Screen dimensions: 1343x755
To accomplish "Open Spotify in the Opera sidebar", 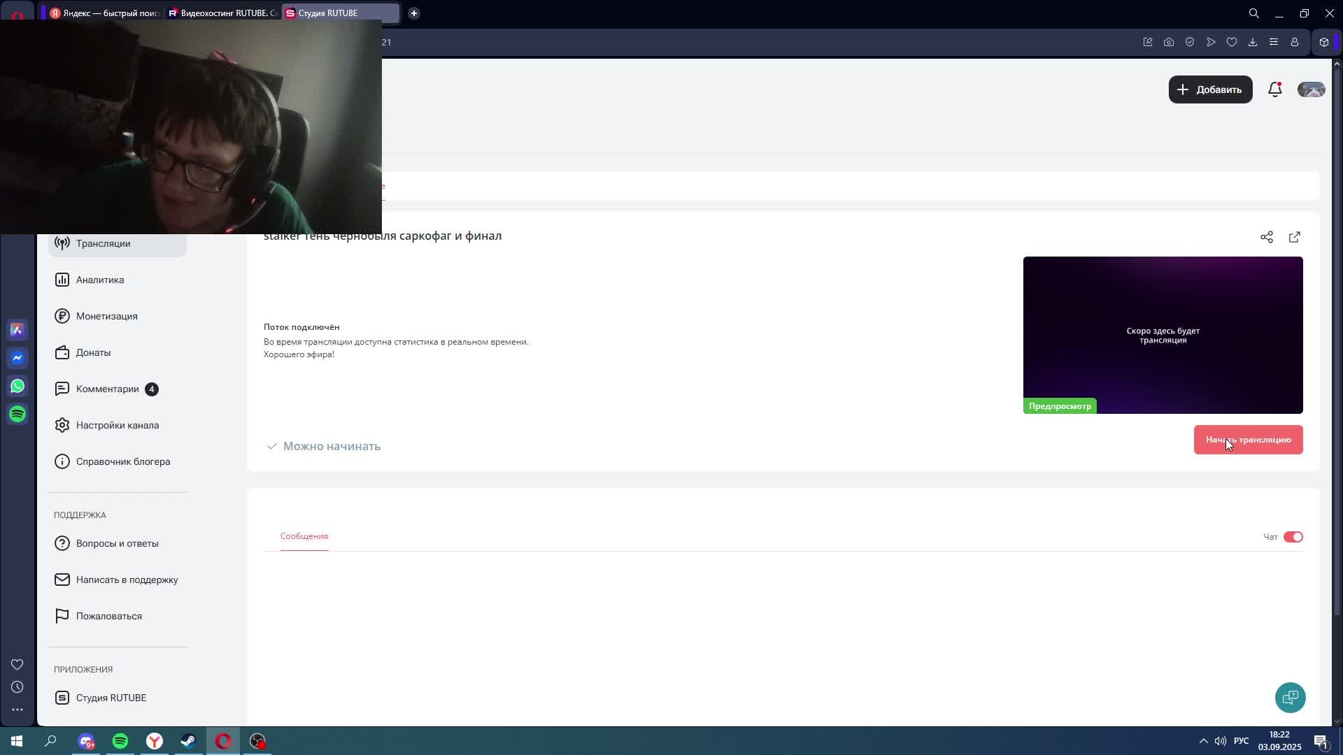I will click(x=17, y=414).
